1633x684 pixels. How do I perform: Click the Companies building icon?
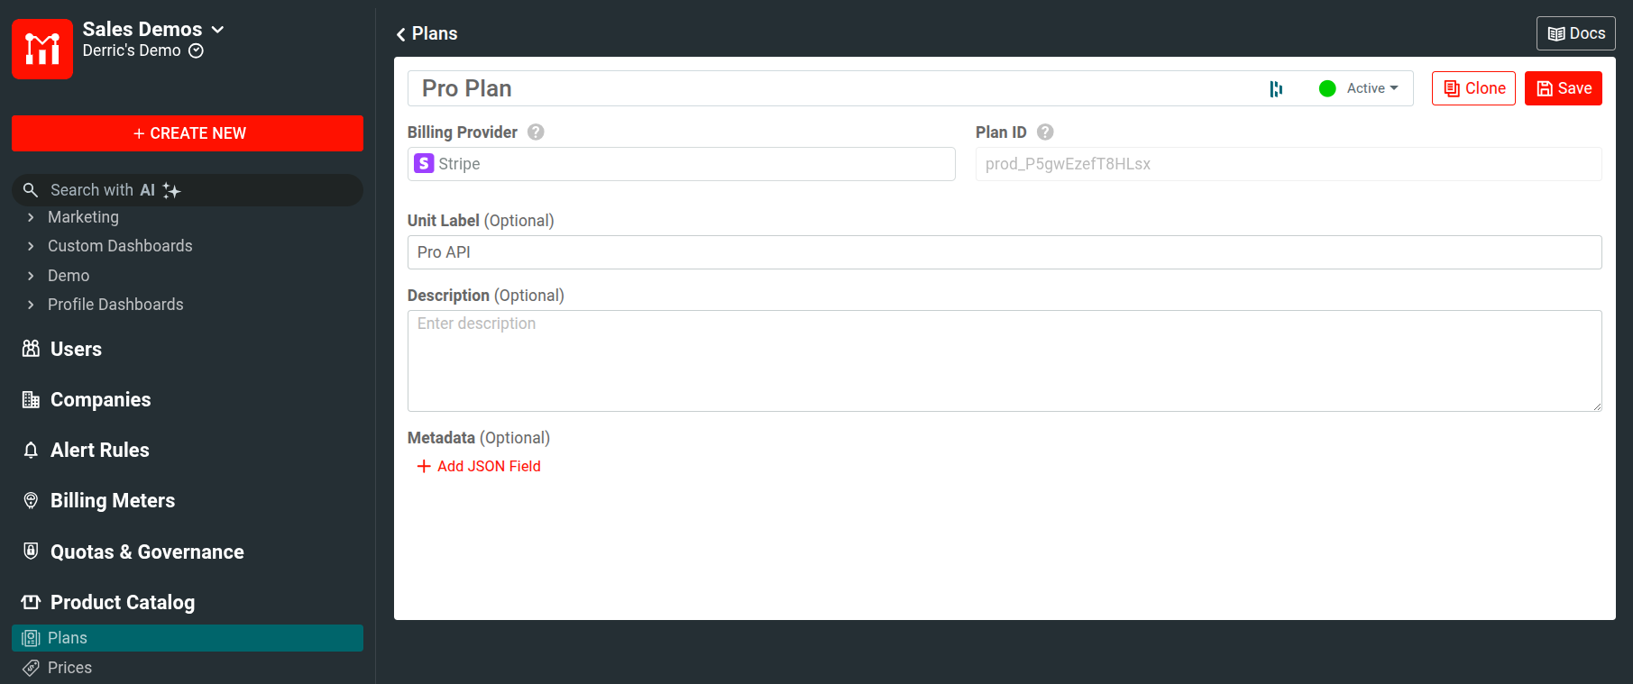click(x=32, y=399)
